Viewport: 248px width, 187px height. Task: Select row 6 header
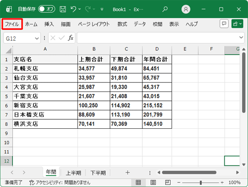click(6, 105)
